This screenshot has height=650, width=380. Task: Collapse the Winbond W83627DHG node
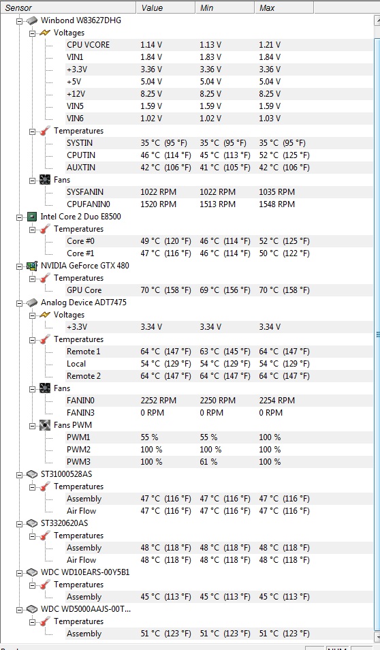[x=19, y=20]
